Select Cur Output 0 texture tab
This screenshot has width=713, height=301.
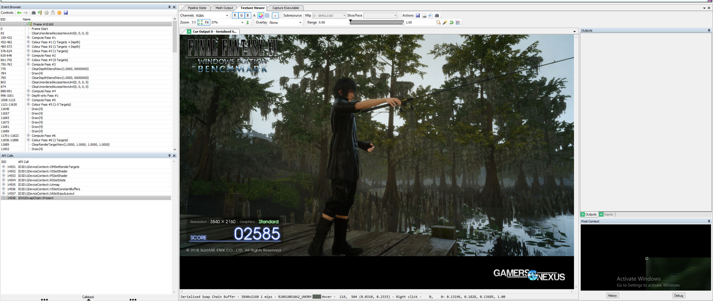click(212, 32)
